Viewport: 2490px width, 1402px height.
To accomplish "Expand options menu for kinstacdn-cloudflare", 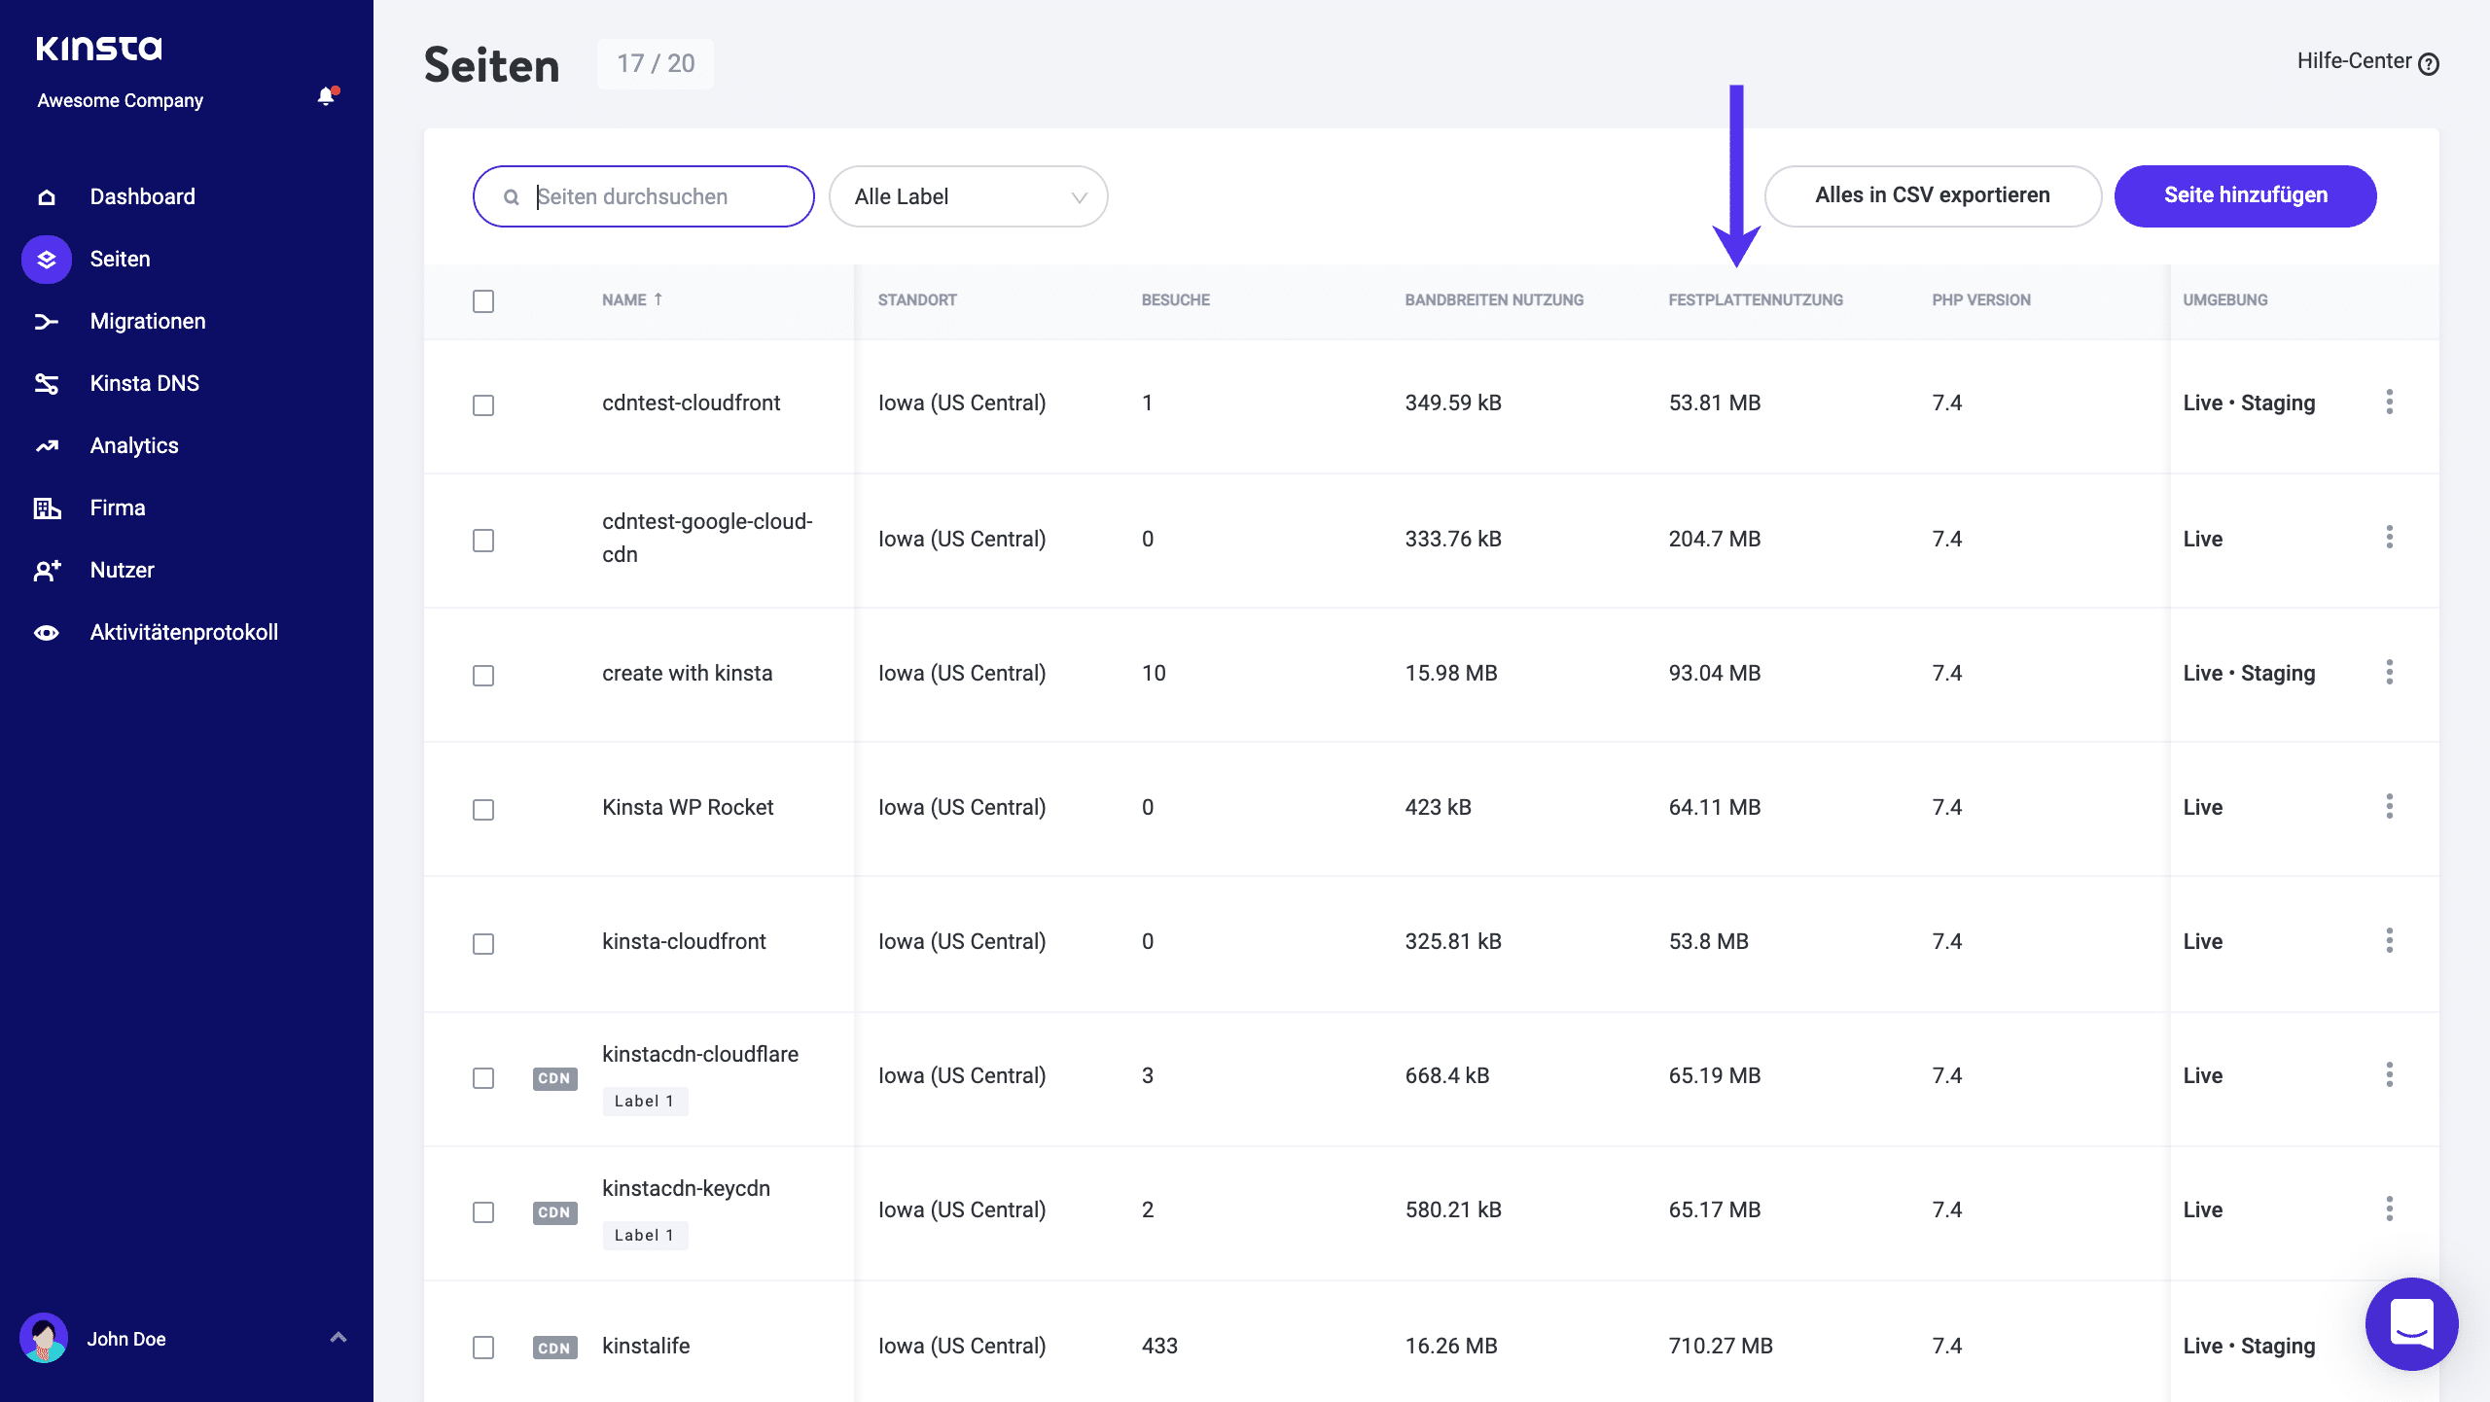I will 2391,1073.
